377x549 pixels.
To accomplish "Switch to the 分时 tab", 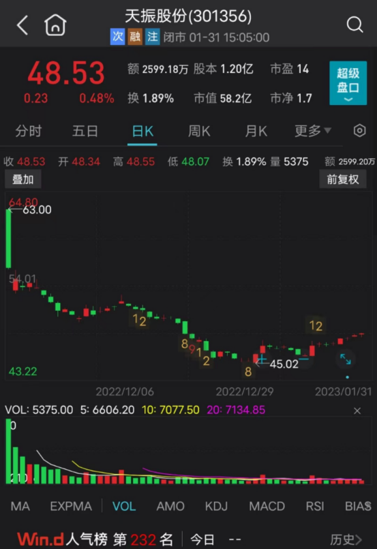I will (29, 131).
